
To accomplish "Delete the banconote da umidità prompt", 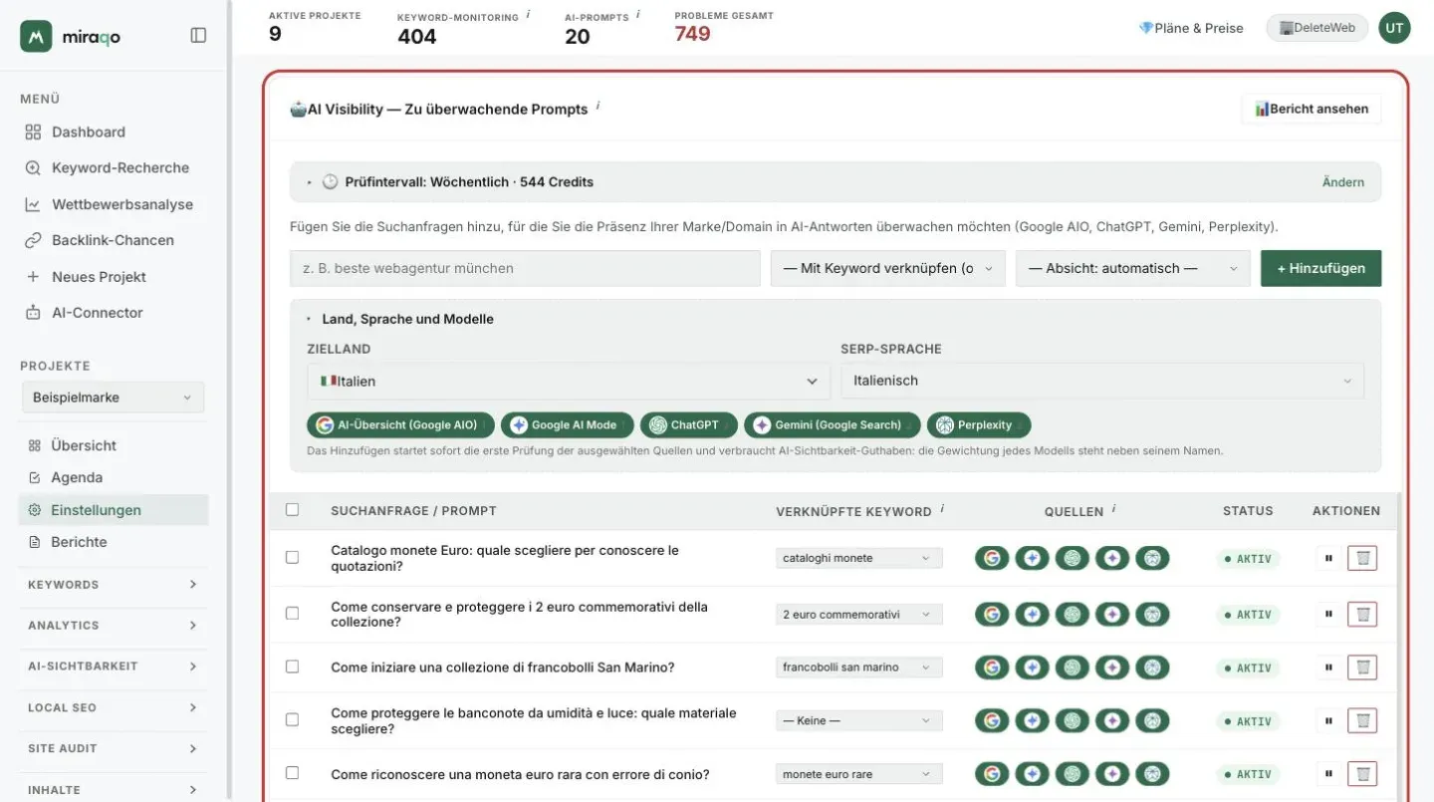I will click(x=1362, y=720).
